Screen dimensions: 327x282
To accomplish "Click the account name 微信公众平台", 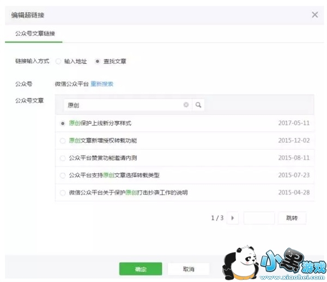I will (72, 84).
